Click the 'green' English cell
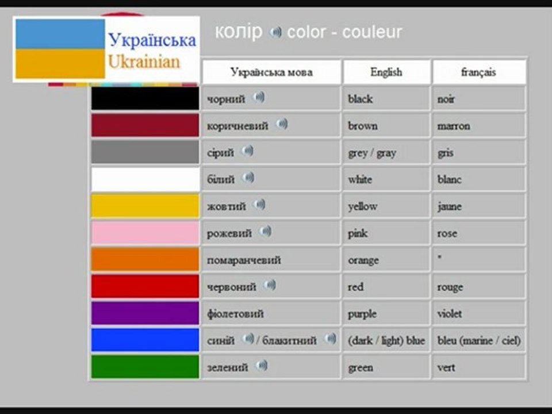Screen dimensions: 552x414 [386, 367]
